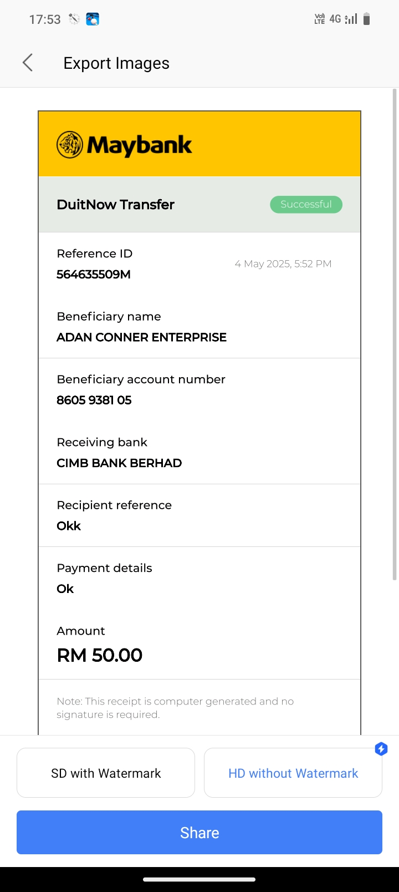Viewport: 399px width, 892px height.
Task: Tap the blue app notification icon
Action: (x=93, y=19)
